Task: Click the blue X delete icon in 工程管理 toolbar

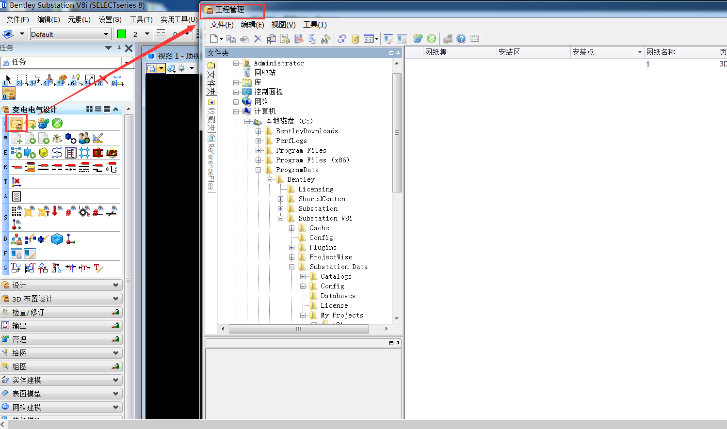Action: click(258, 39)
